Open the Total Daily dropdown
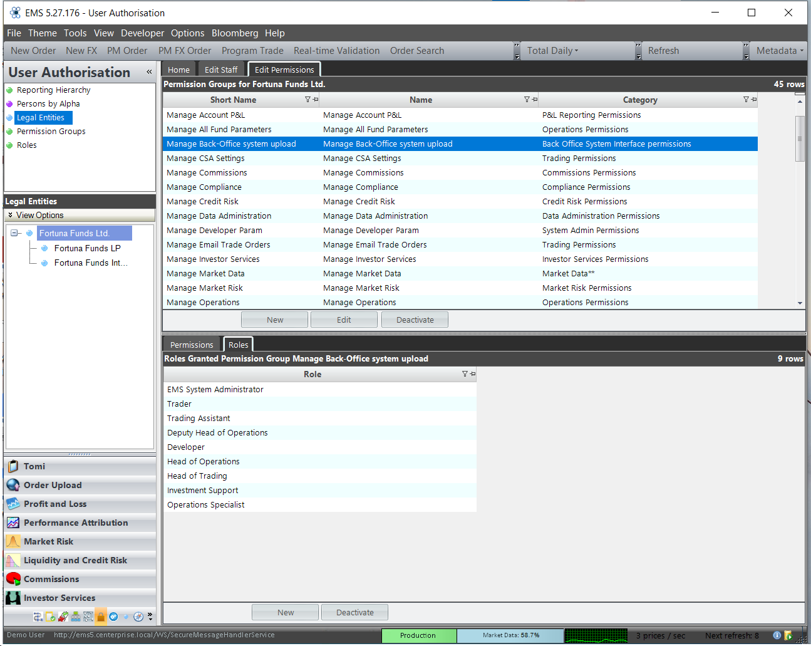811x646 pixels. click(x=552, y=51)
